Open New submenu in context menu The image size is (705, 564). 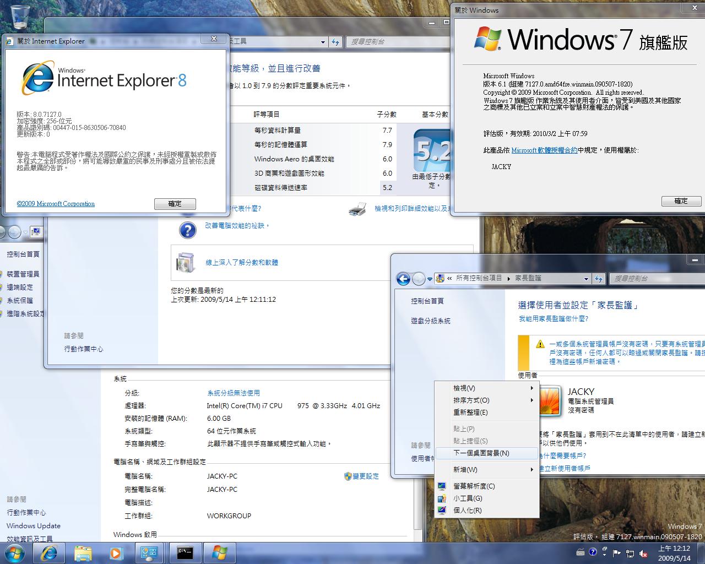click(x=487, y=470)
